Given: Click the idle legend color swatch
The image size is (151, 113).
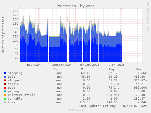Looking at the screenshot, I should point(5,77).
